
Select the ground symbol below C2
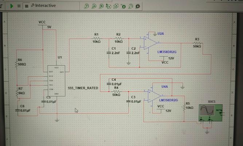click(x=129, y=64)
